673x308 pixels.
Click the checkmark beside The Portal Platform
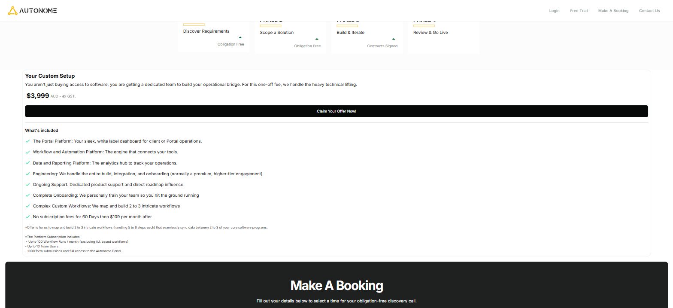click(x=28, y=141)
